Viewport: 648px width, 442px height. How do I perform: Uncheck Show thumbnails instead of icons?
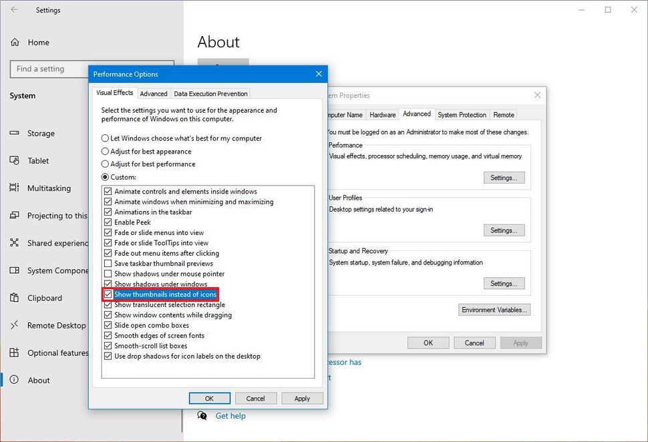tap(108, 294)
